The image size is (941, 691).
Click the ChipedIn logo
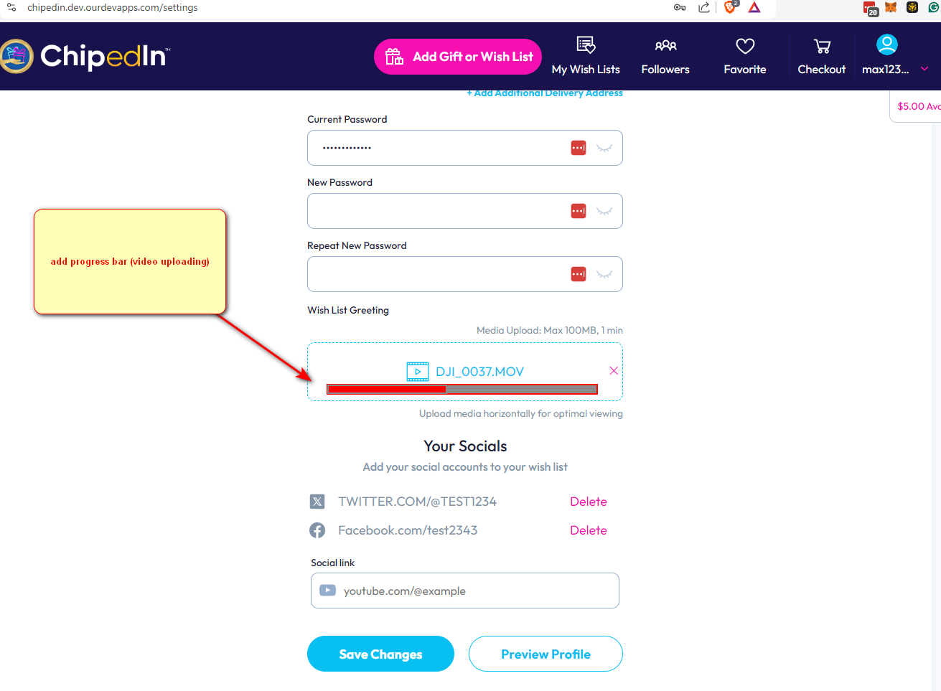coord(85,56)
